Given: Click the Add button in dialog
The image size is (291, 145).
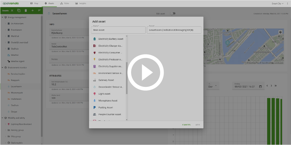Looking at the screenshot, I should point(198,125).
